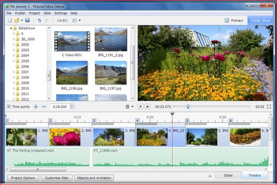
Task: Expand the 3D_v500 folder
Action: coord(14,39)
